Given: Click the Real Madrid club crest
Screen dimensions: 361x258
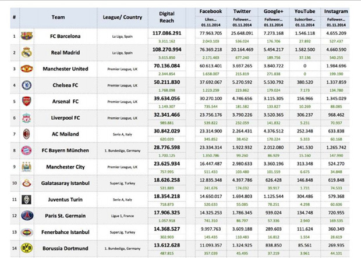Looking at the screenshot, I should click(x=26, y=52).
